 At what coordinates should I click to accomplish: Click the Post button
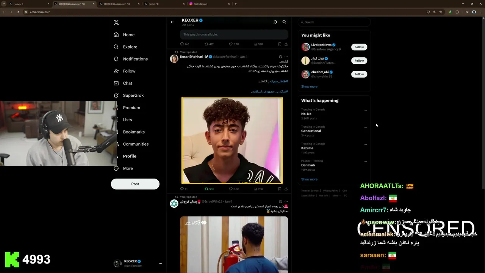(x=135, y=184)
